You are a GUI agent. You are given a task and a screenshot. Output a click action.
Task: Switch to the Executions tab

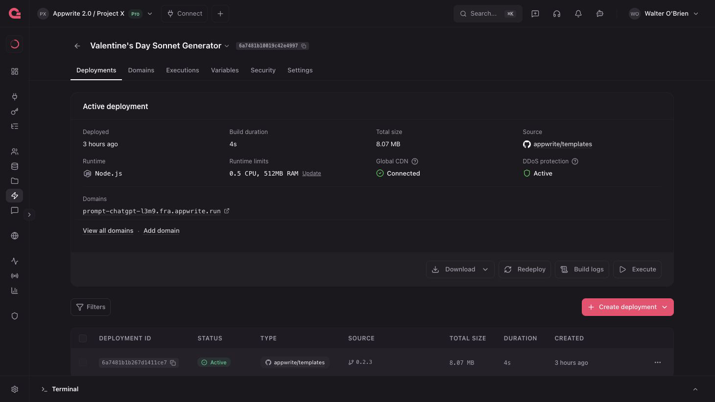183,70
